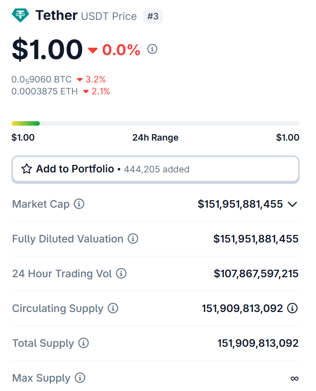
Task: Click the Max Supply info icon
Action: pyautogui.click(x=80, y=378)
